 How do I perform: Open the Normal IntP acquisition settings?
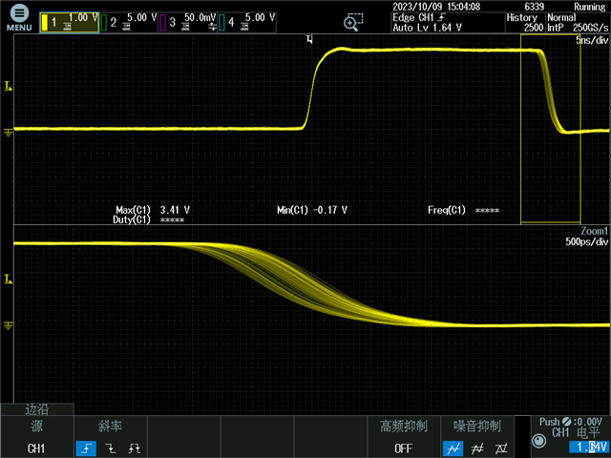coord(578,23)
